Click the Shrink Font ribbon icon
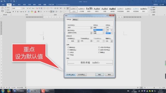 pos(30,8)
